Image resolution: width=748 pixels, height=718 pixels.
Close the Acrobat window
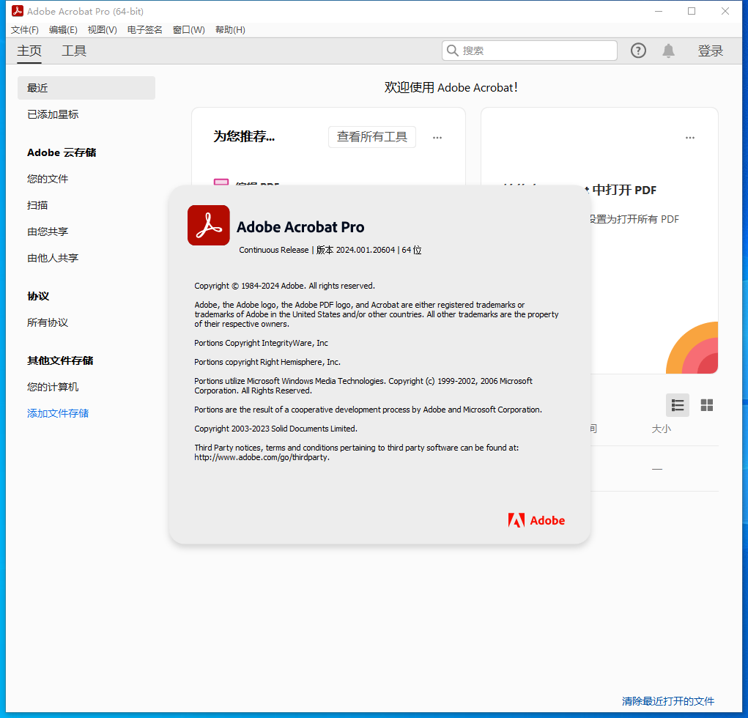coord(725,11)
